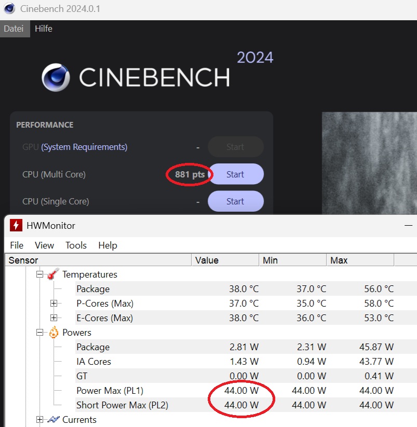This screenshot has height=427, width=417.
Task: Open the Hilfe menu in Cinebench
Action: pyautogui.click(x=43, y=29)
